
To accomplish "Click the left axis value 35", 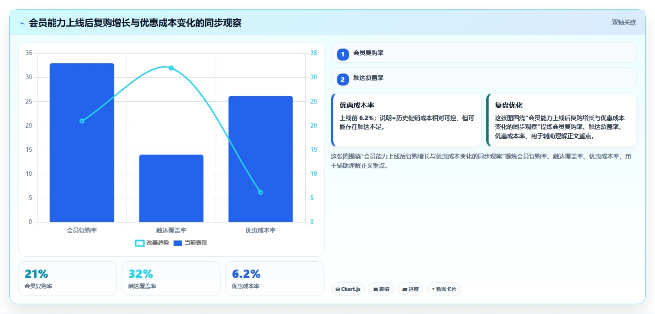I will point(29,53).
